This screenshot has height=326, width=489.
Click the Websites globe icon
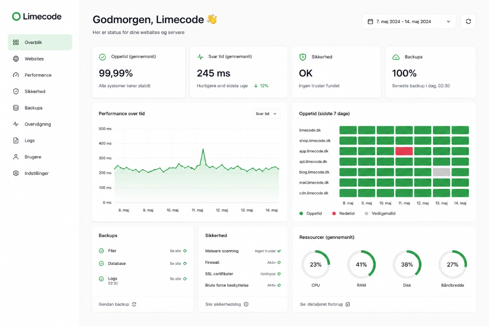16,59
